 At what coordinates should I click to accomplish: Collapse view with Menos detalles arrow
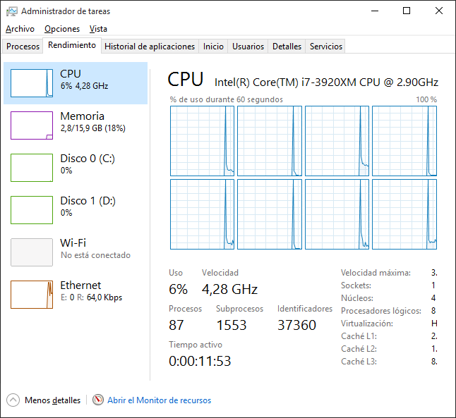(x=13, y=400)
